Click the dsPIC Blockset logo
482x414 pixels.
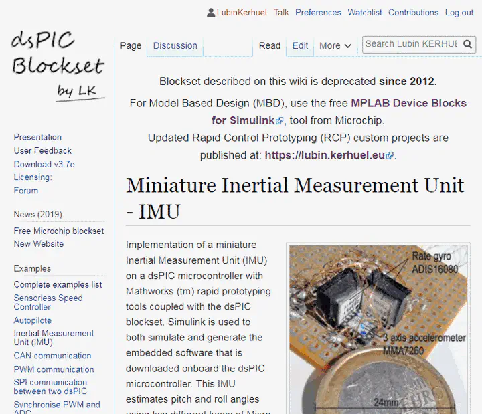pyautogui.click(x=58, y=66)
